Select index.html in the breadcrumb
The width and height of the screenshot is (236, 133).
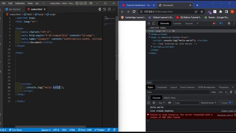tap(15, 14)
